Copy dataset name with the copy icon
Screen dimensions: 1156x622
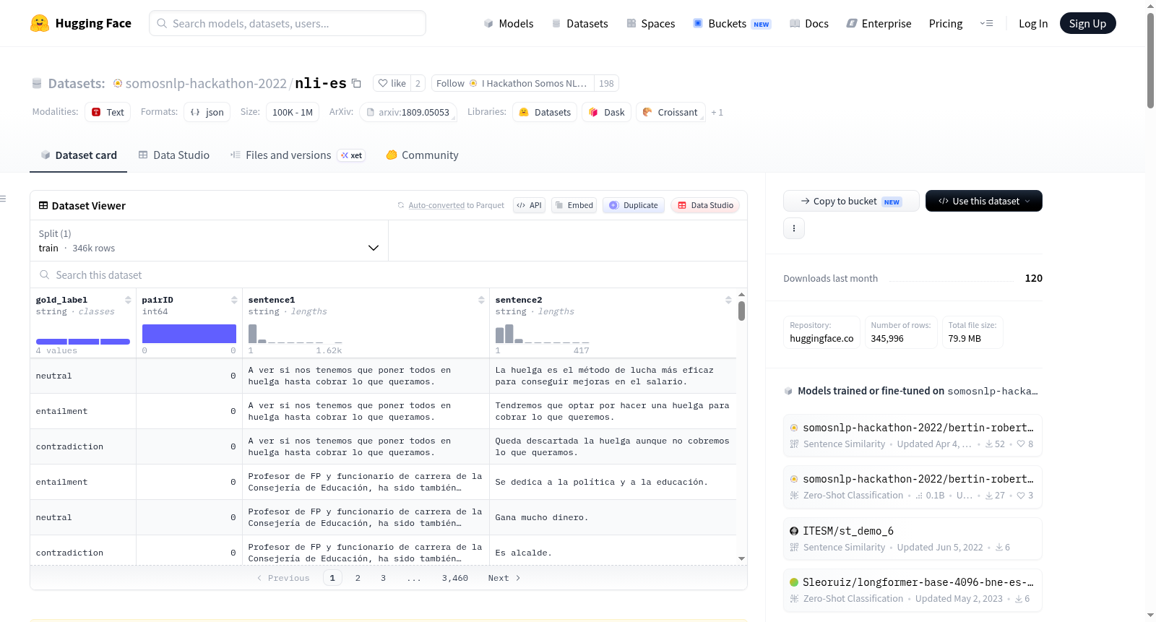click(356, 83)
